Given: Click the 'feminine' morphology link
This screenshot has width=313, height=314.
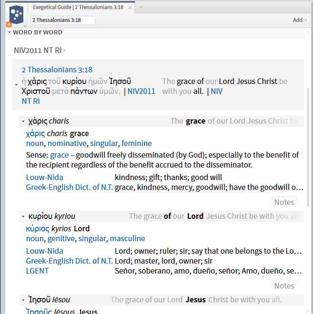Looking at the screenshot, I should pos(136,143).
